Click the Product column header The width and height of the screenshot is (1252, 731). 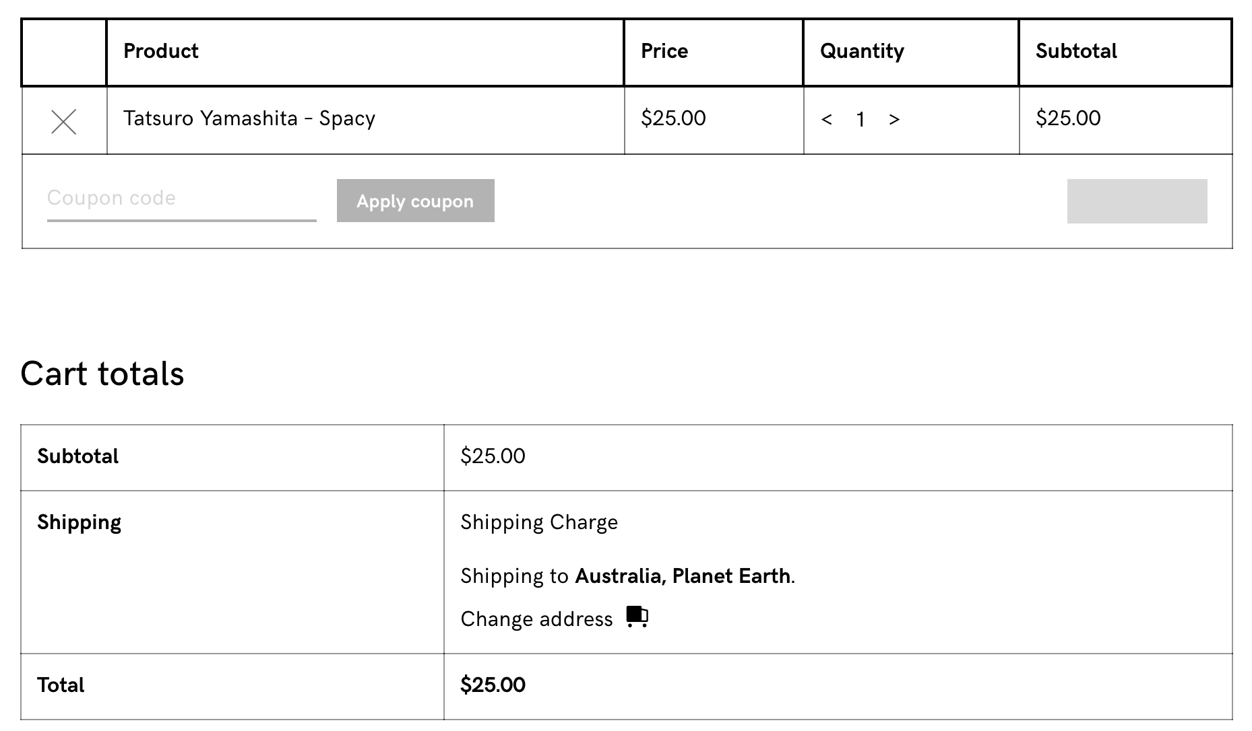coord(161,51)
